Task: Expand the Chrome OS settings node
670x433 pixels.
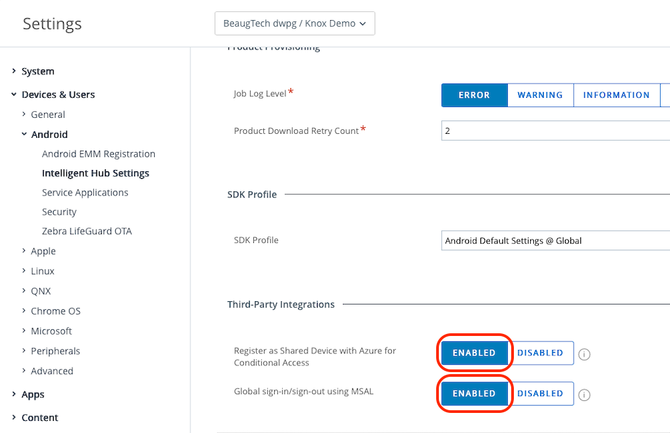Action: [56, 311]
